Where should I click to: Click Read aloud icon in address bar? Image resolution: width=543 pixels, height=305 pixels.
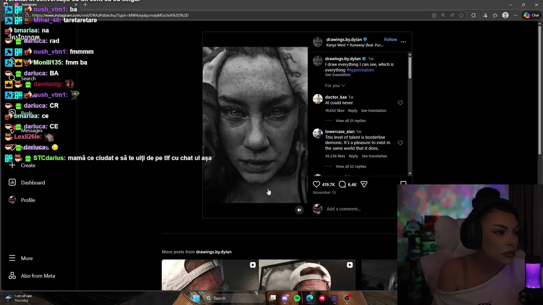tap(452, 15)
